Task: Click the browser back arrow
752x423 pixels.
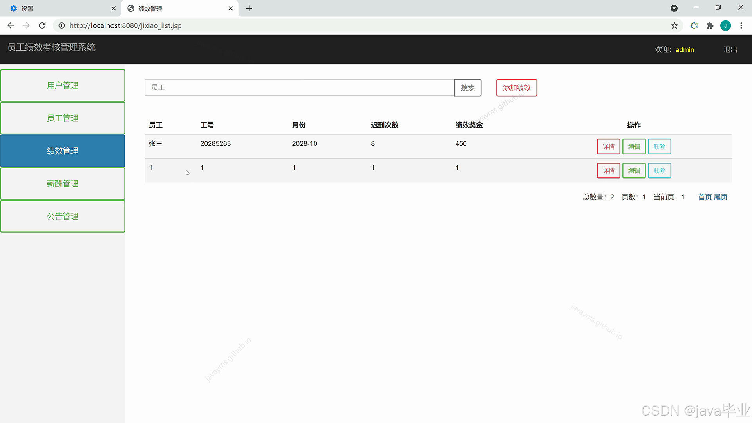Action: tap(11, 25)
